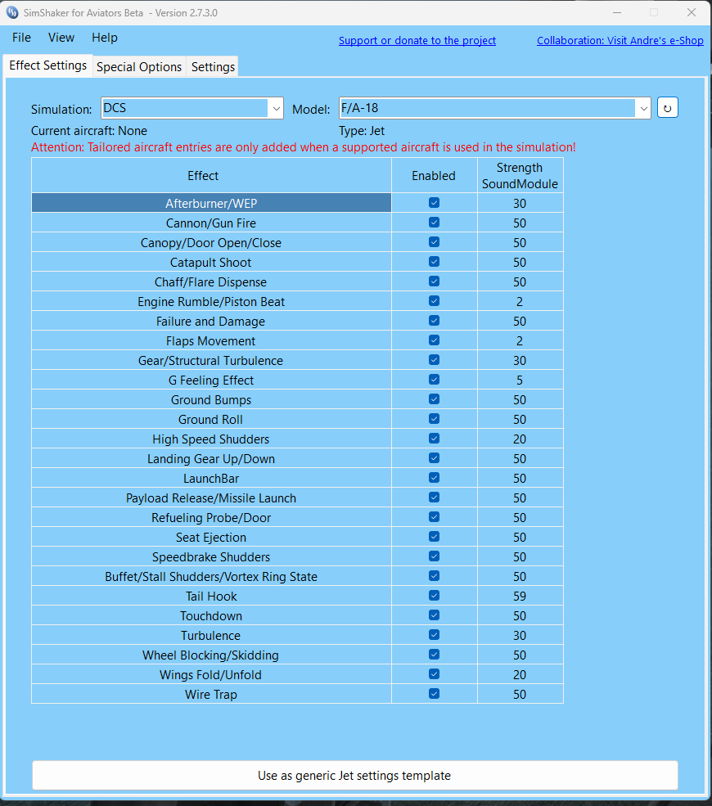
Task: Open the Settings tab
Action: click(x=213, y=67)
